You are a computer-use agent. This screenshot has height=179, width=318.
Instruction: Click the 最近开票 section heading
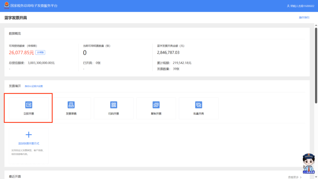coord(15,176)
